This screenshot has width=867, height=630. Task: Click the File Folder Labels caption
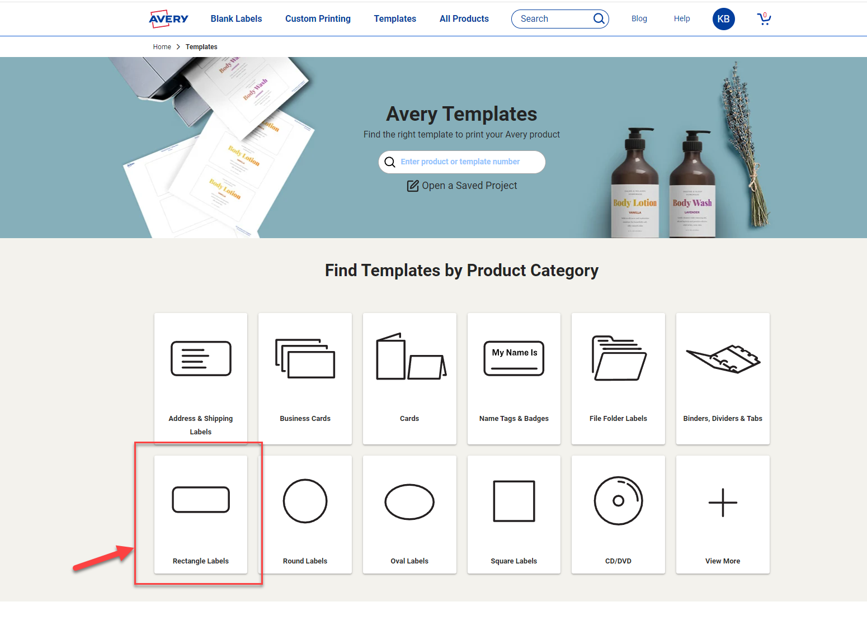tap(618, 419)
